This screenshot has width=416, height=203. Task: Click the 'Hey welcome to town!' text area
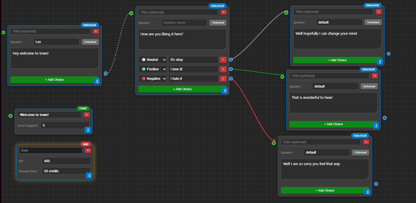(x=54, y=58)
